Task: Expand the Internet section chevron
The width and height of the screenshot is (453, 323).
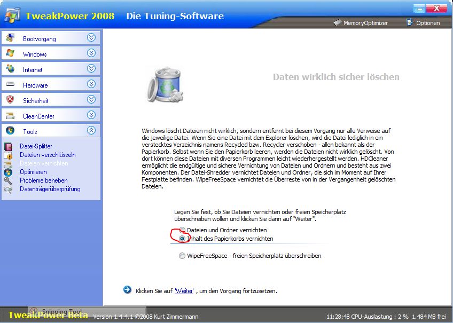Action: [91, 68]
